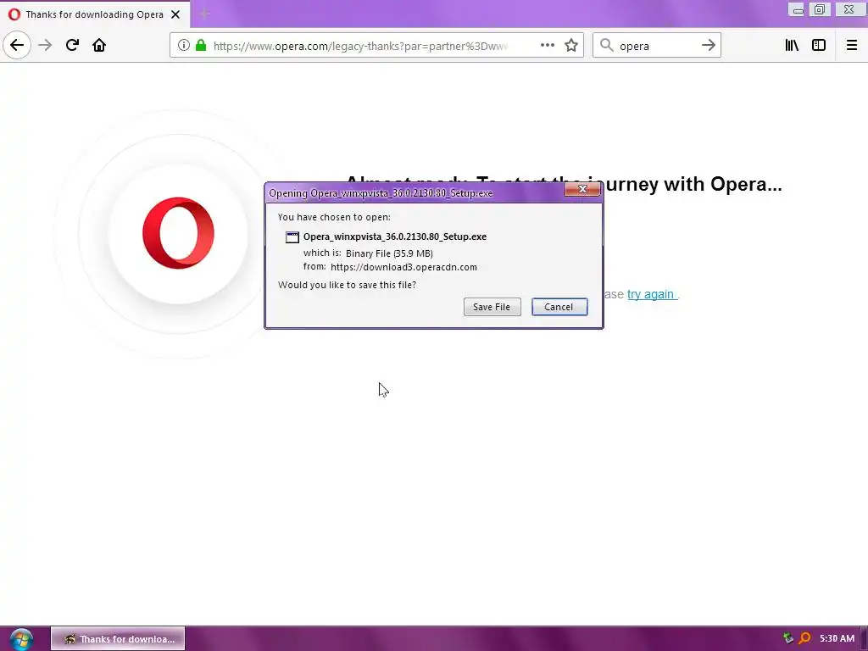Switch to Thanks for downloa... taskbar button
The image size is (868, 651).
click(118, 639)
